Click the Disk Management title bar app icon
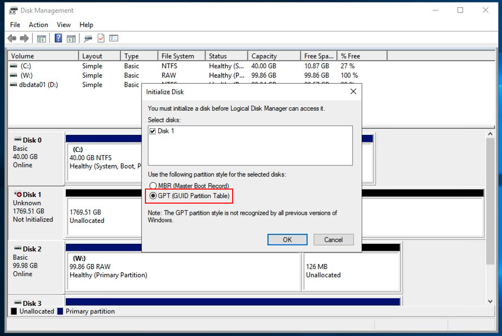This screenshot has width=502, height=336. click(x=13, y=11)
